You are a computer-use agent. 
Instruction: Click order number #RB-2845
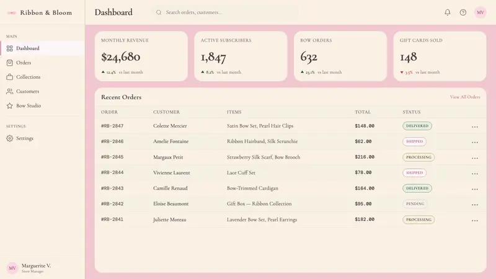coord(112,157)
